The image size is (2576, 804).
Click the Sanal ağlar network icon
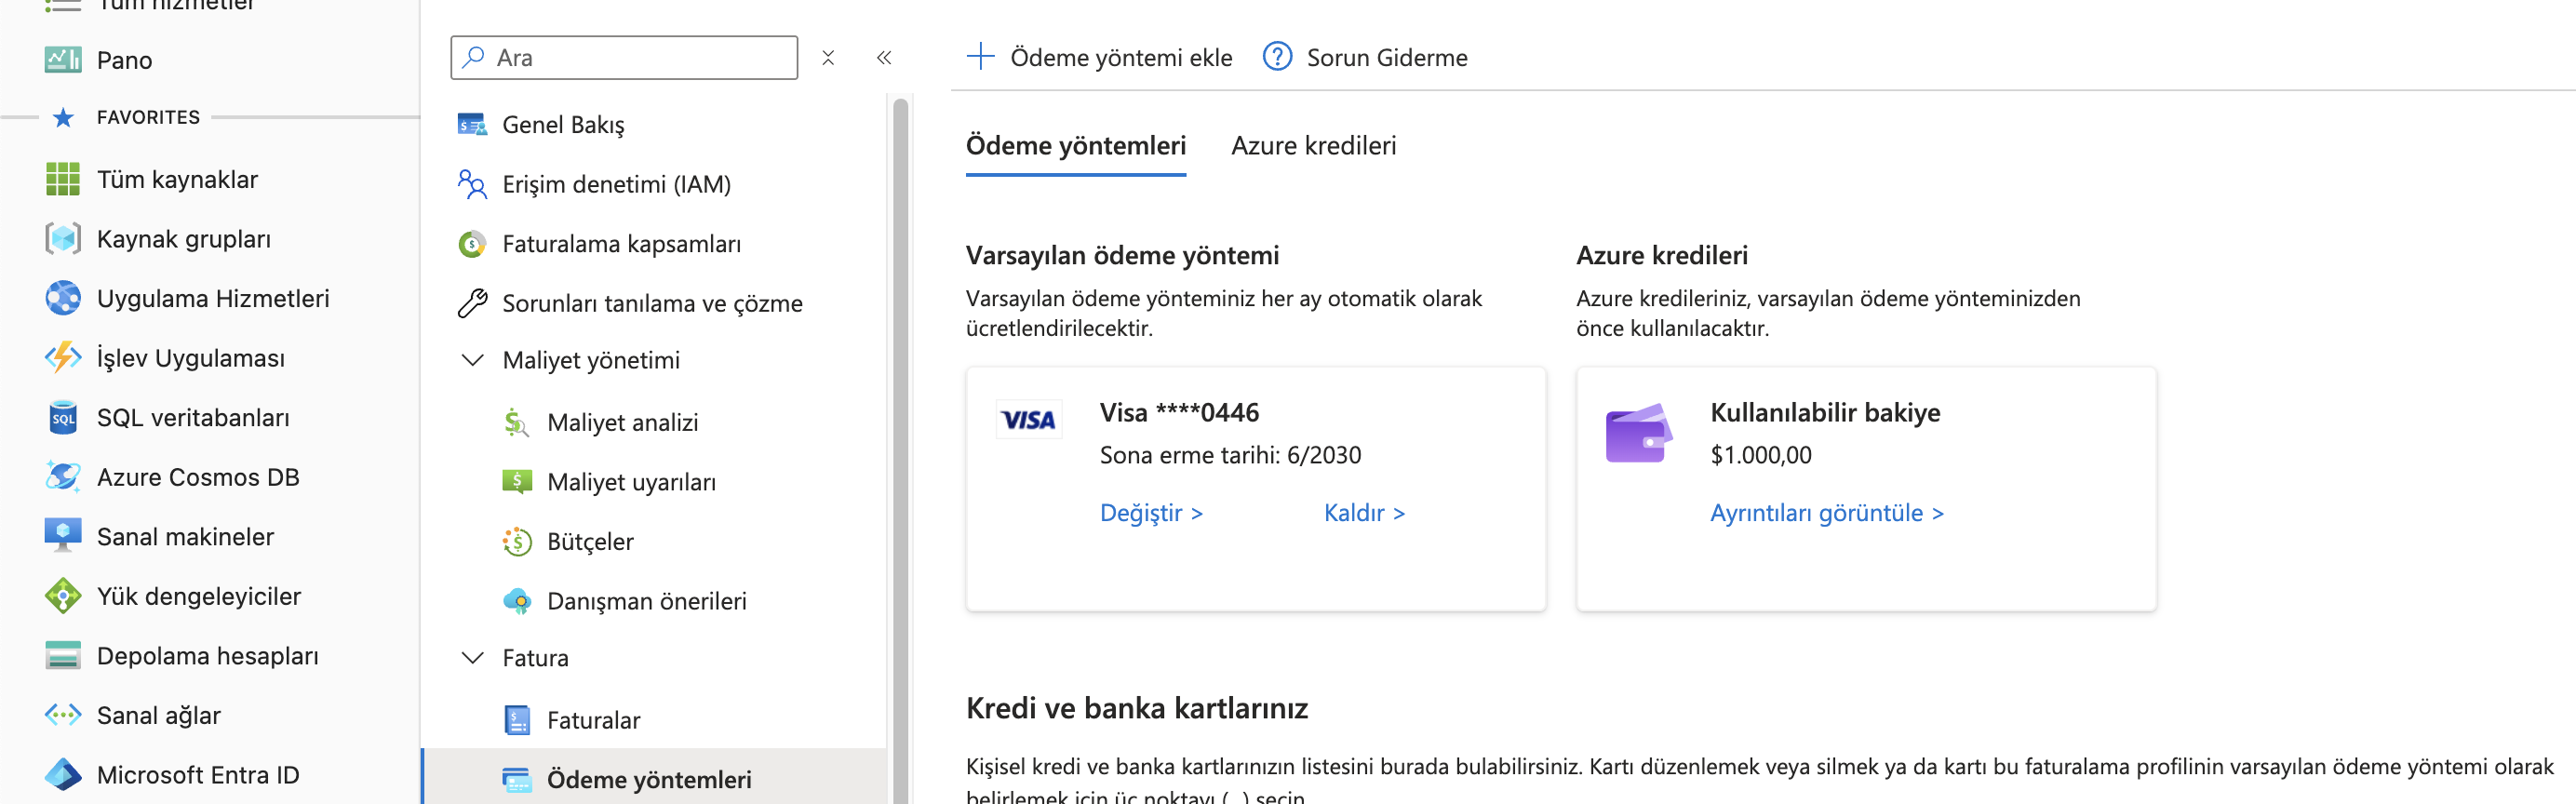point(63,715)
